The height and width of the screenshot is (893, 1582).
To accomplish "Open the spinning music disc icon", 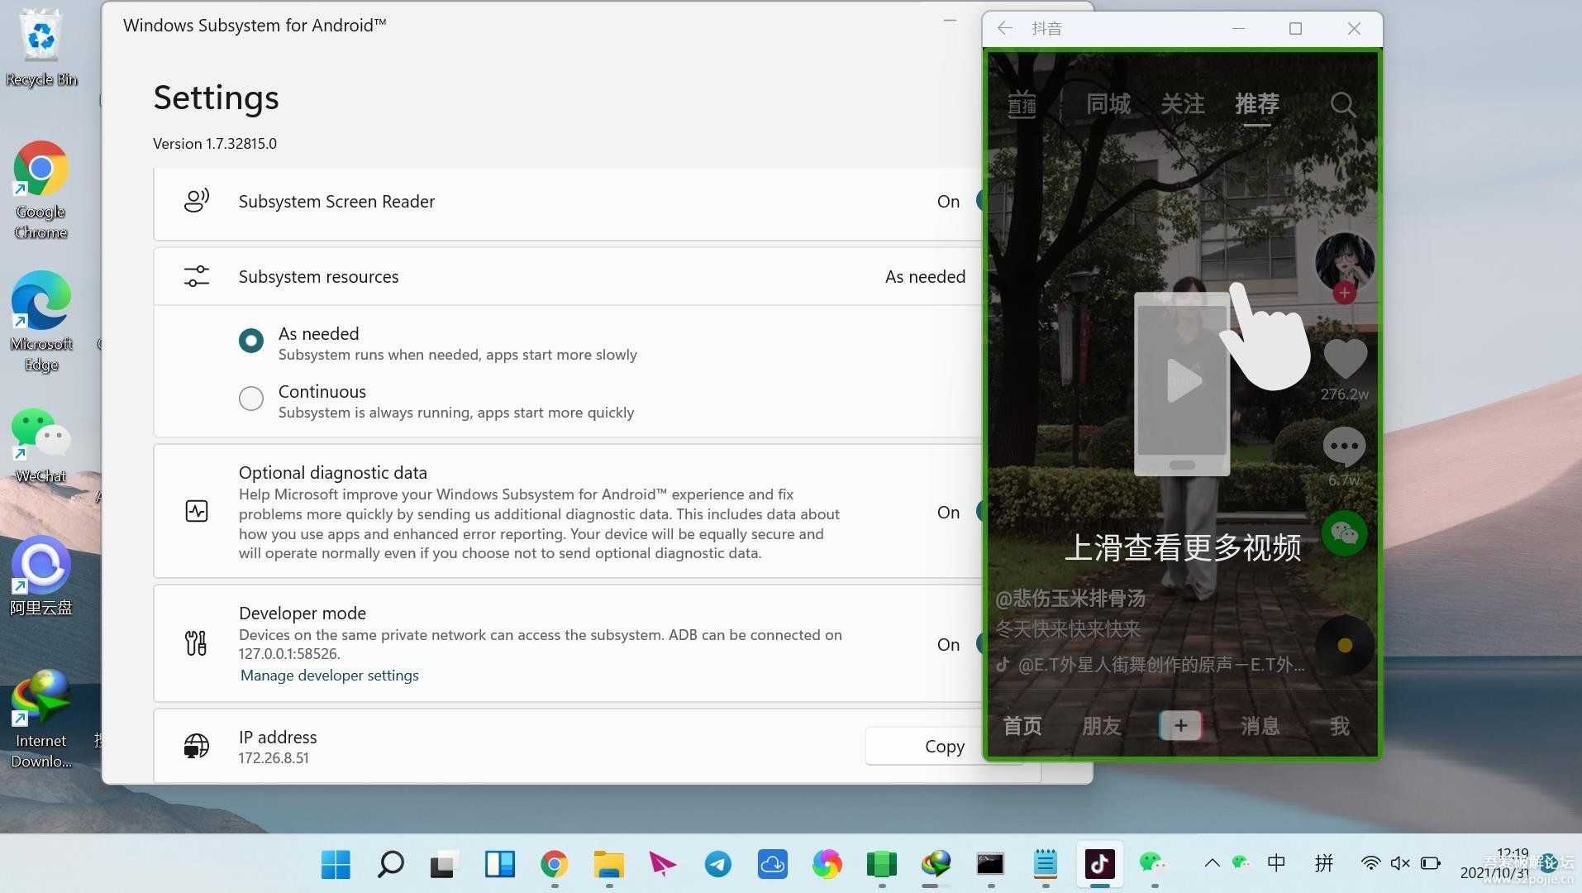I will click(x=1344, y=646).
